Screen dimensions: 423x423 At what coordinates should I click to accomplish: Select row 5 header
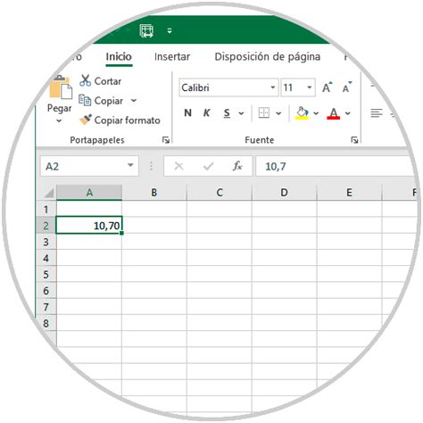click(46, 274)
